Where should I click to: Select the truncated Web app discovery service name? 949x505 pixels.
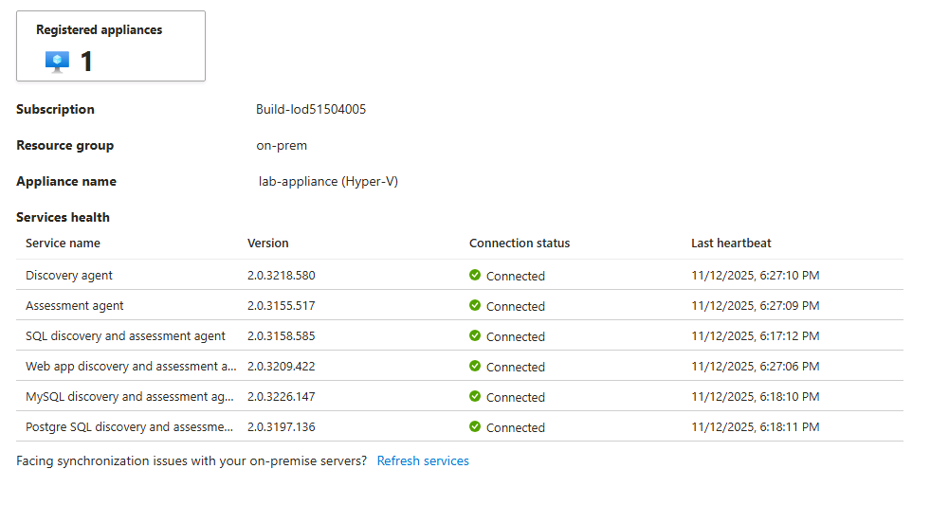131,367
